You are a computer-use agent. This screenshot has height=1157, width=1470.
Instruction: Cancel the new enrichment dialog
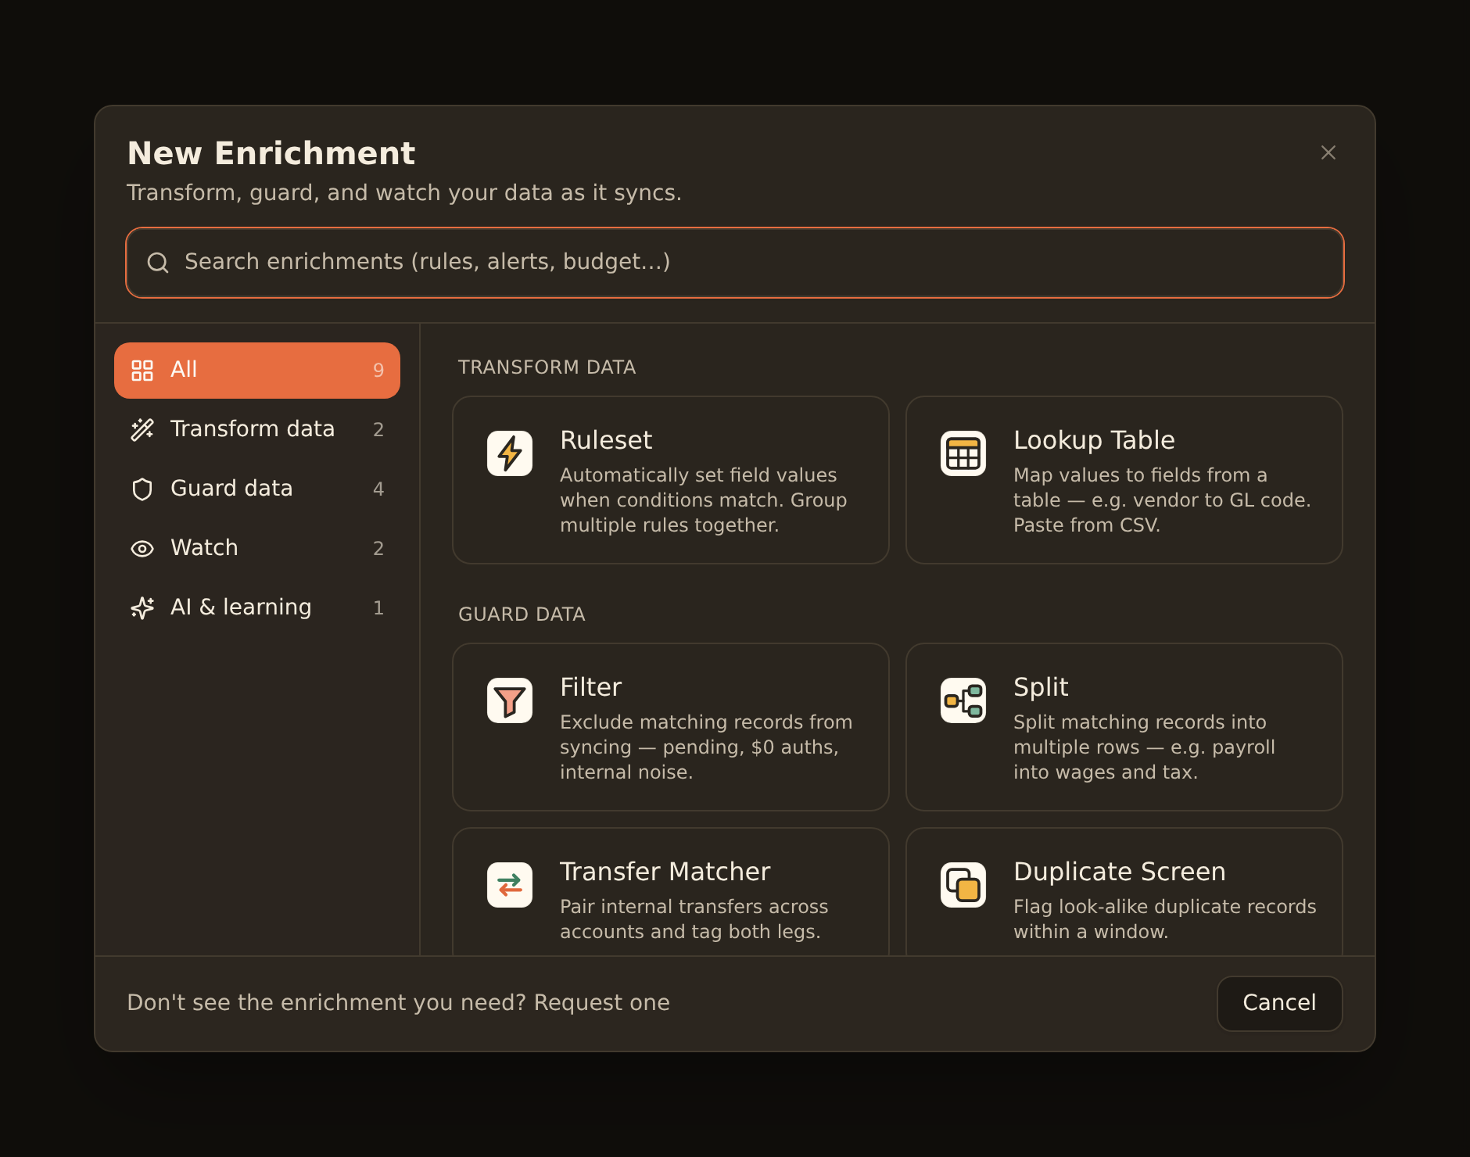pyautogui.click(x=1280, y=1004)
